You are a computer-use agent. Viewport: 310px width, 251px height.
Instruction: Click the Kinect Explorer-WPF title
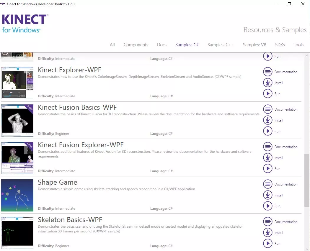point(70,70)
